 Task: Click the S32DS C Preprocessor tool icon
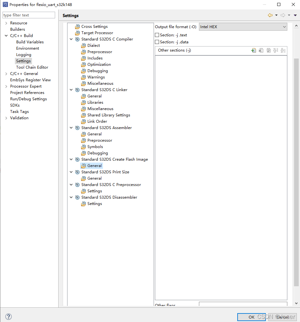click(x=77, y=185)
